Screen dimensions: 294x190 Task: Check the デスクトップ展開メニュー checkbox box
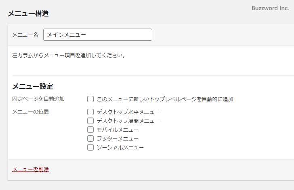click(90, 121)
